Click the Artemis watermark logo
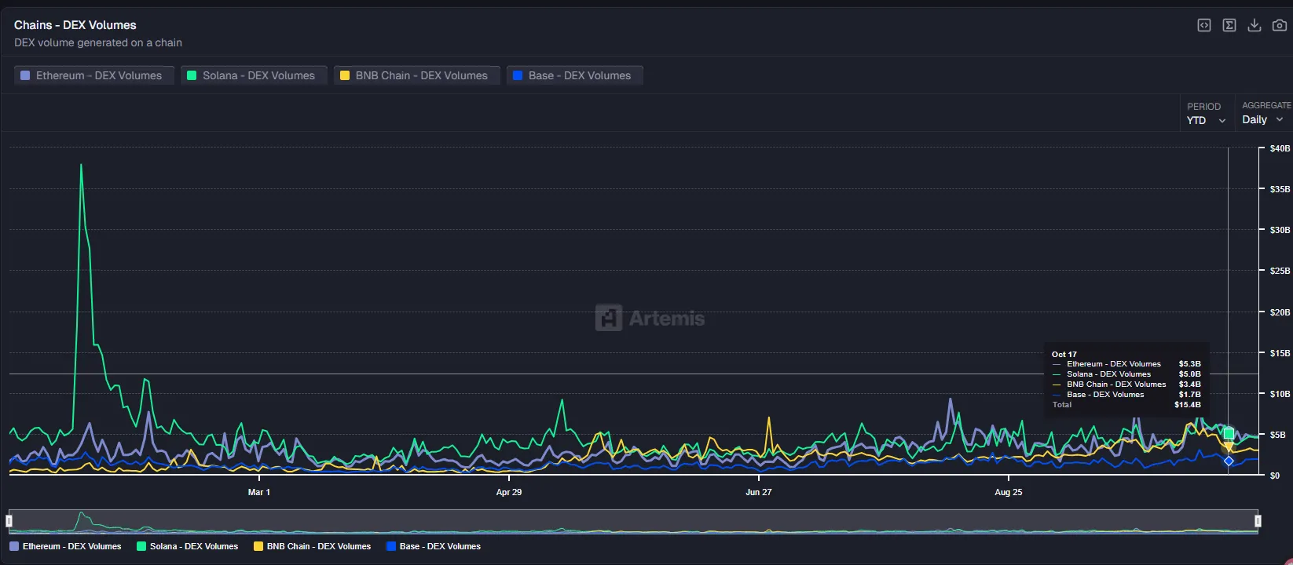 tap(650, 318)
